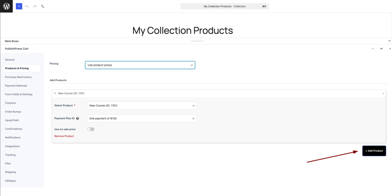This screenshot has width=392, height=196.
Task: Open the Pricing dropdown
Action: (x=140, y=65)
